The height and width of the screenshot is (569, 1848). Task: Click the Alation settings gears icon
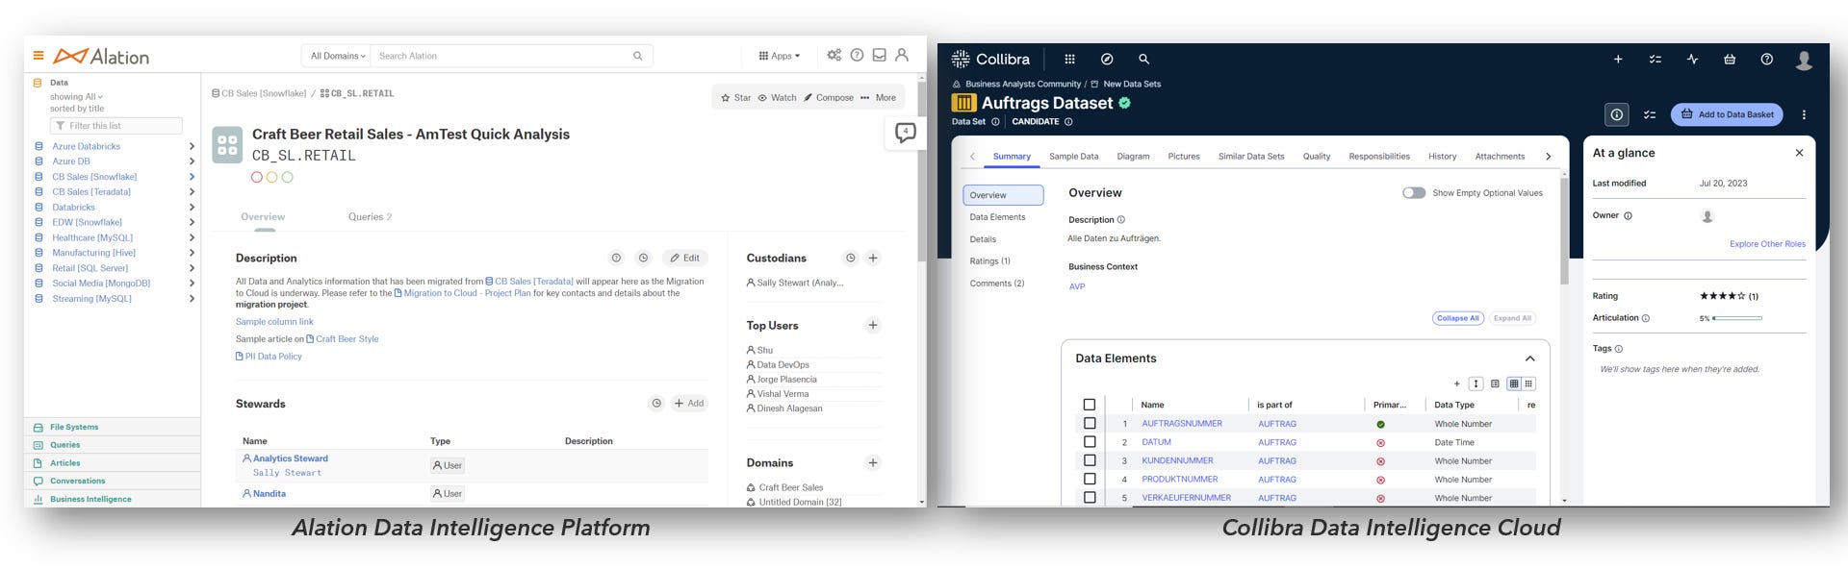coord(834,55)
